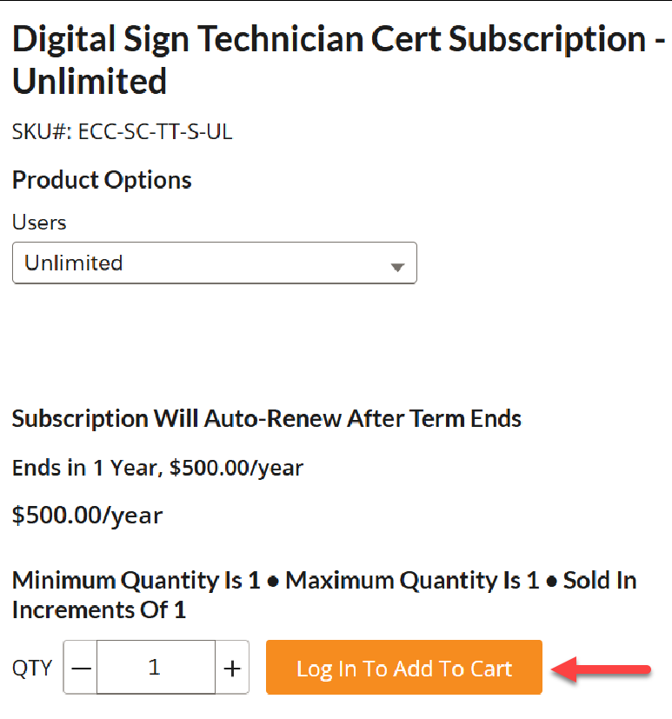
Task: Click the SKU# label prefix
Action: click(42, 132)
